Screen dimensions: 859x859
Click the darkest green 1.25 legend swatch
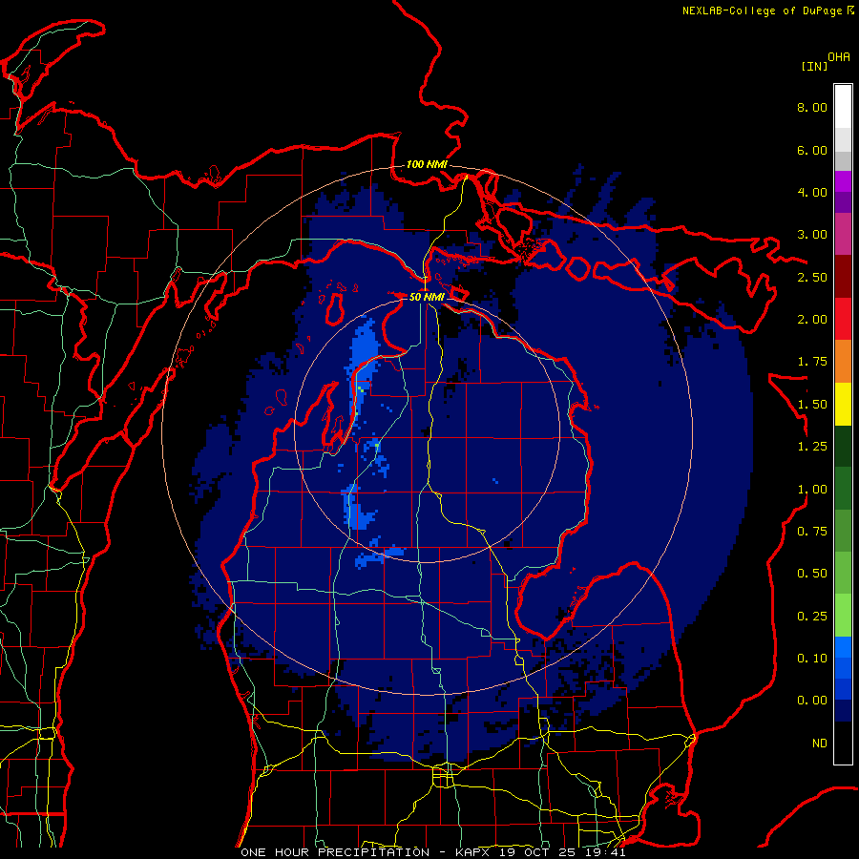pyautogui.click(x=843, y=447)
